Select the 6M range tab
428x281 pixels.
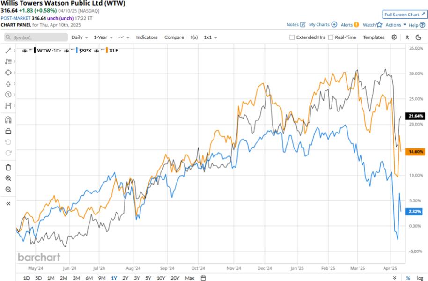coord(89,278)
